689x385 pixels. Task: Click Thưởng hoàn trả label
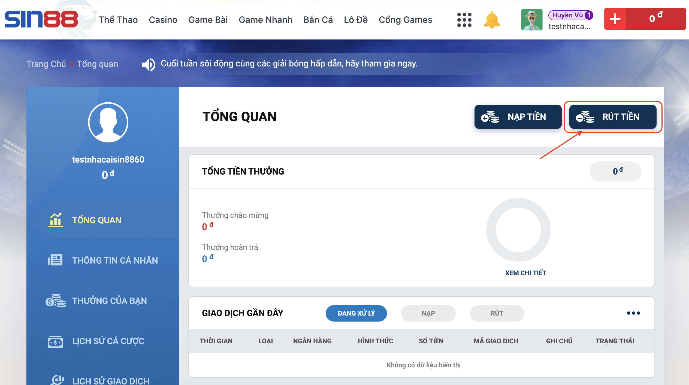click(x=230, y=247)
